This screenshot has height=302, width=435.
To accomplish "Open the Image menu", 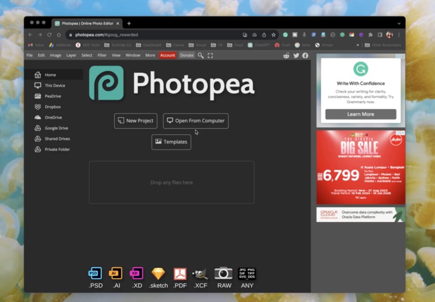I will (55, 55).
